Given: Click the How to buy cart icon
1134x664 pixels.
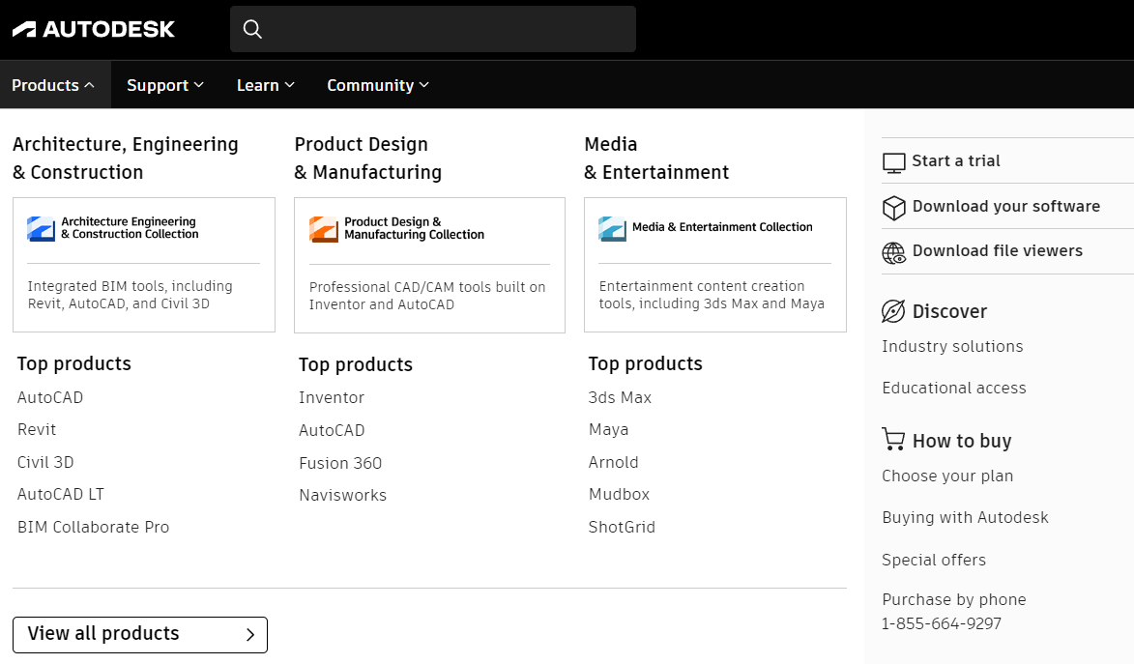Looking at the screenshot, I should coord(891,440).
